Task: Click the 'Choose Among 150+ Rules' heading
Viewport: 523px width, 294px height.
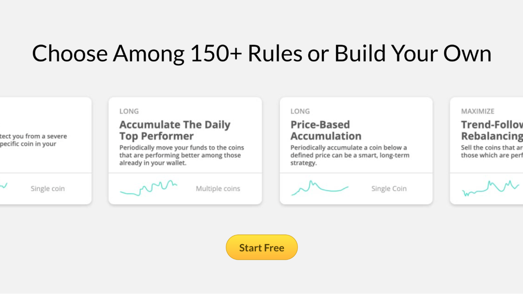Action: pyautogui.click(x=262, y=53)
